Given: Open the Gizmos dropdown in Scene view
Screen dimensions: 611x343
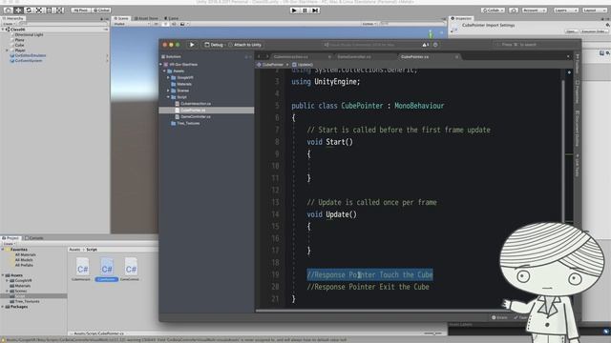Looking at the screenshot, I should click(369, 24).
